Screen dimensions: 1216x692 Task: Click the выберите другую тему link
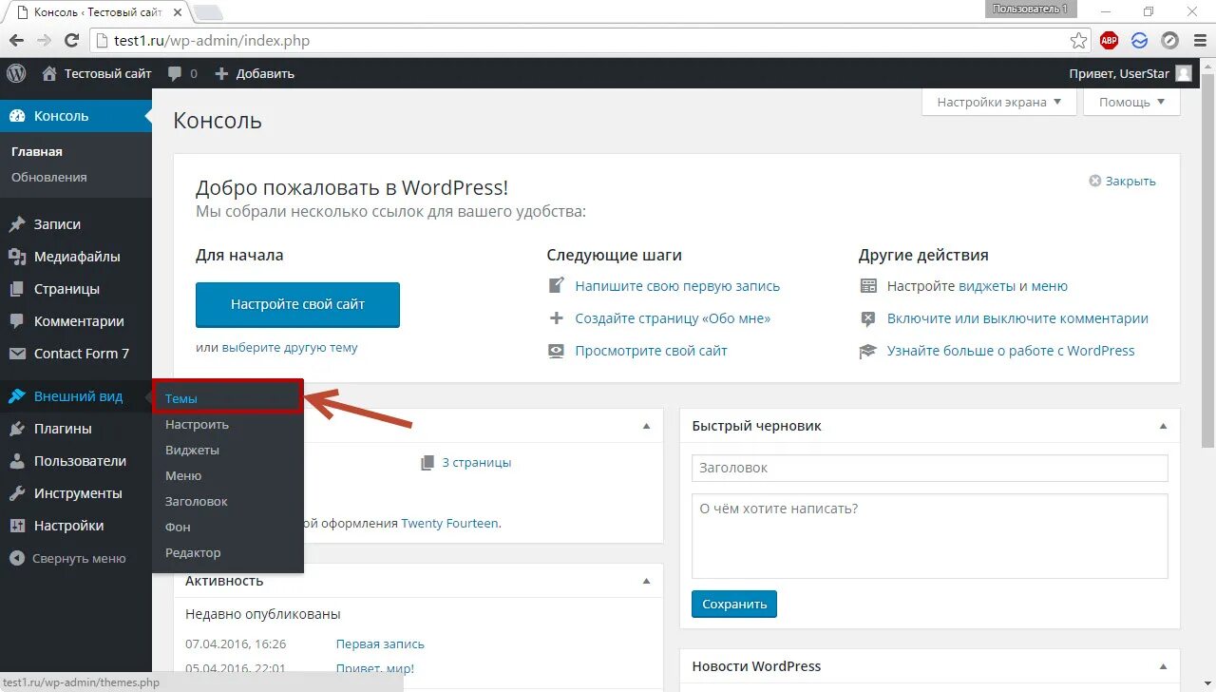click(290, 348)
